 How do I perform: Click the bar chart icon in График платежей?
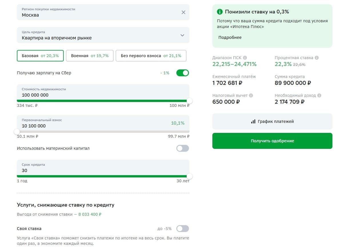tap(253, 121)
